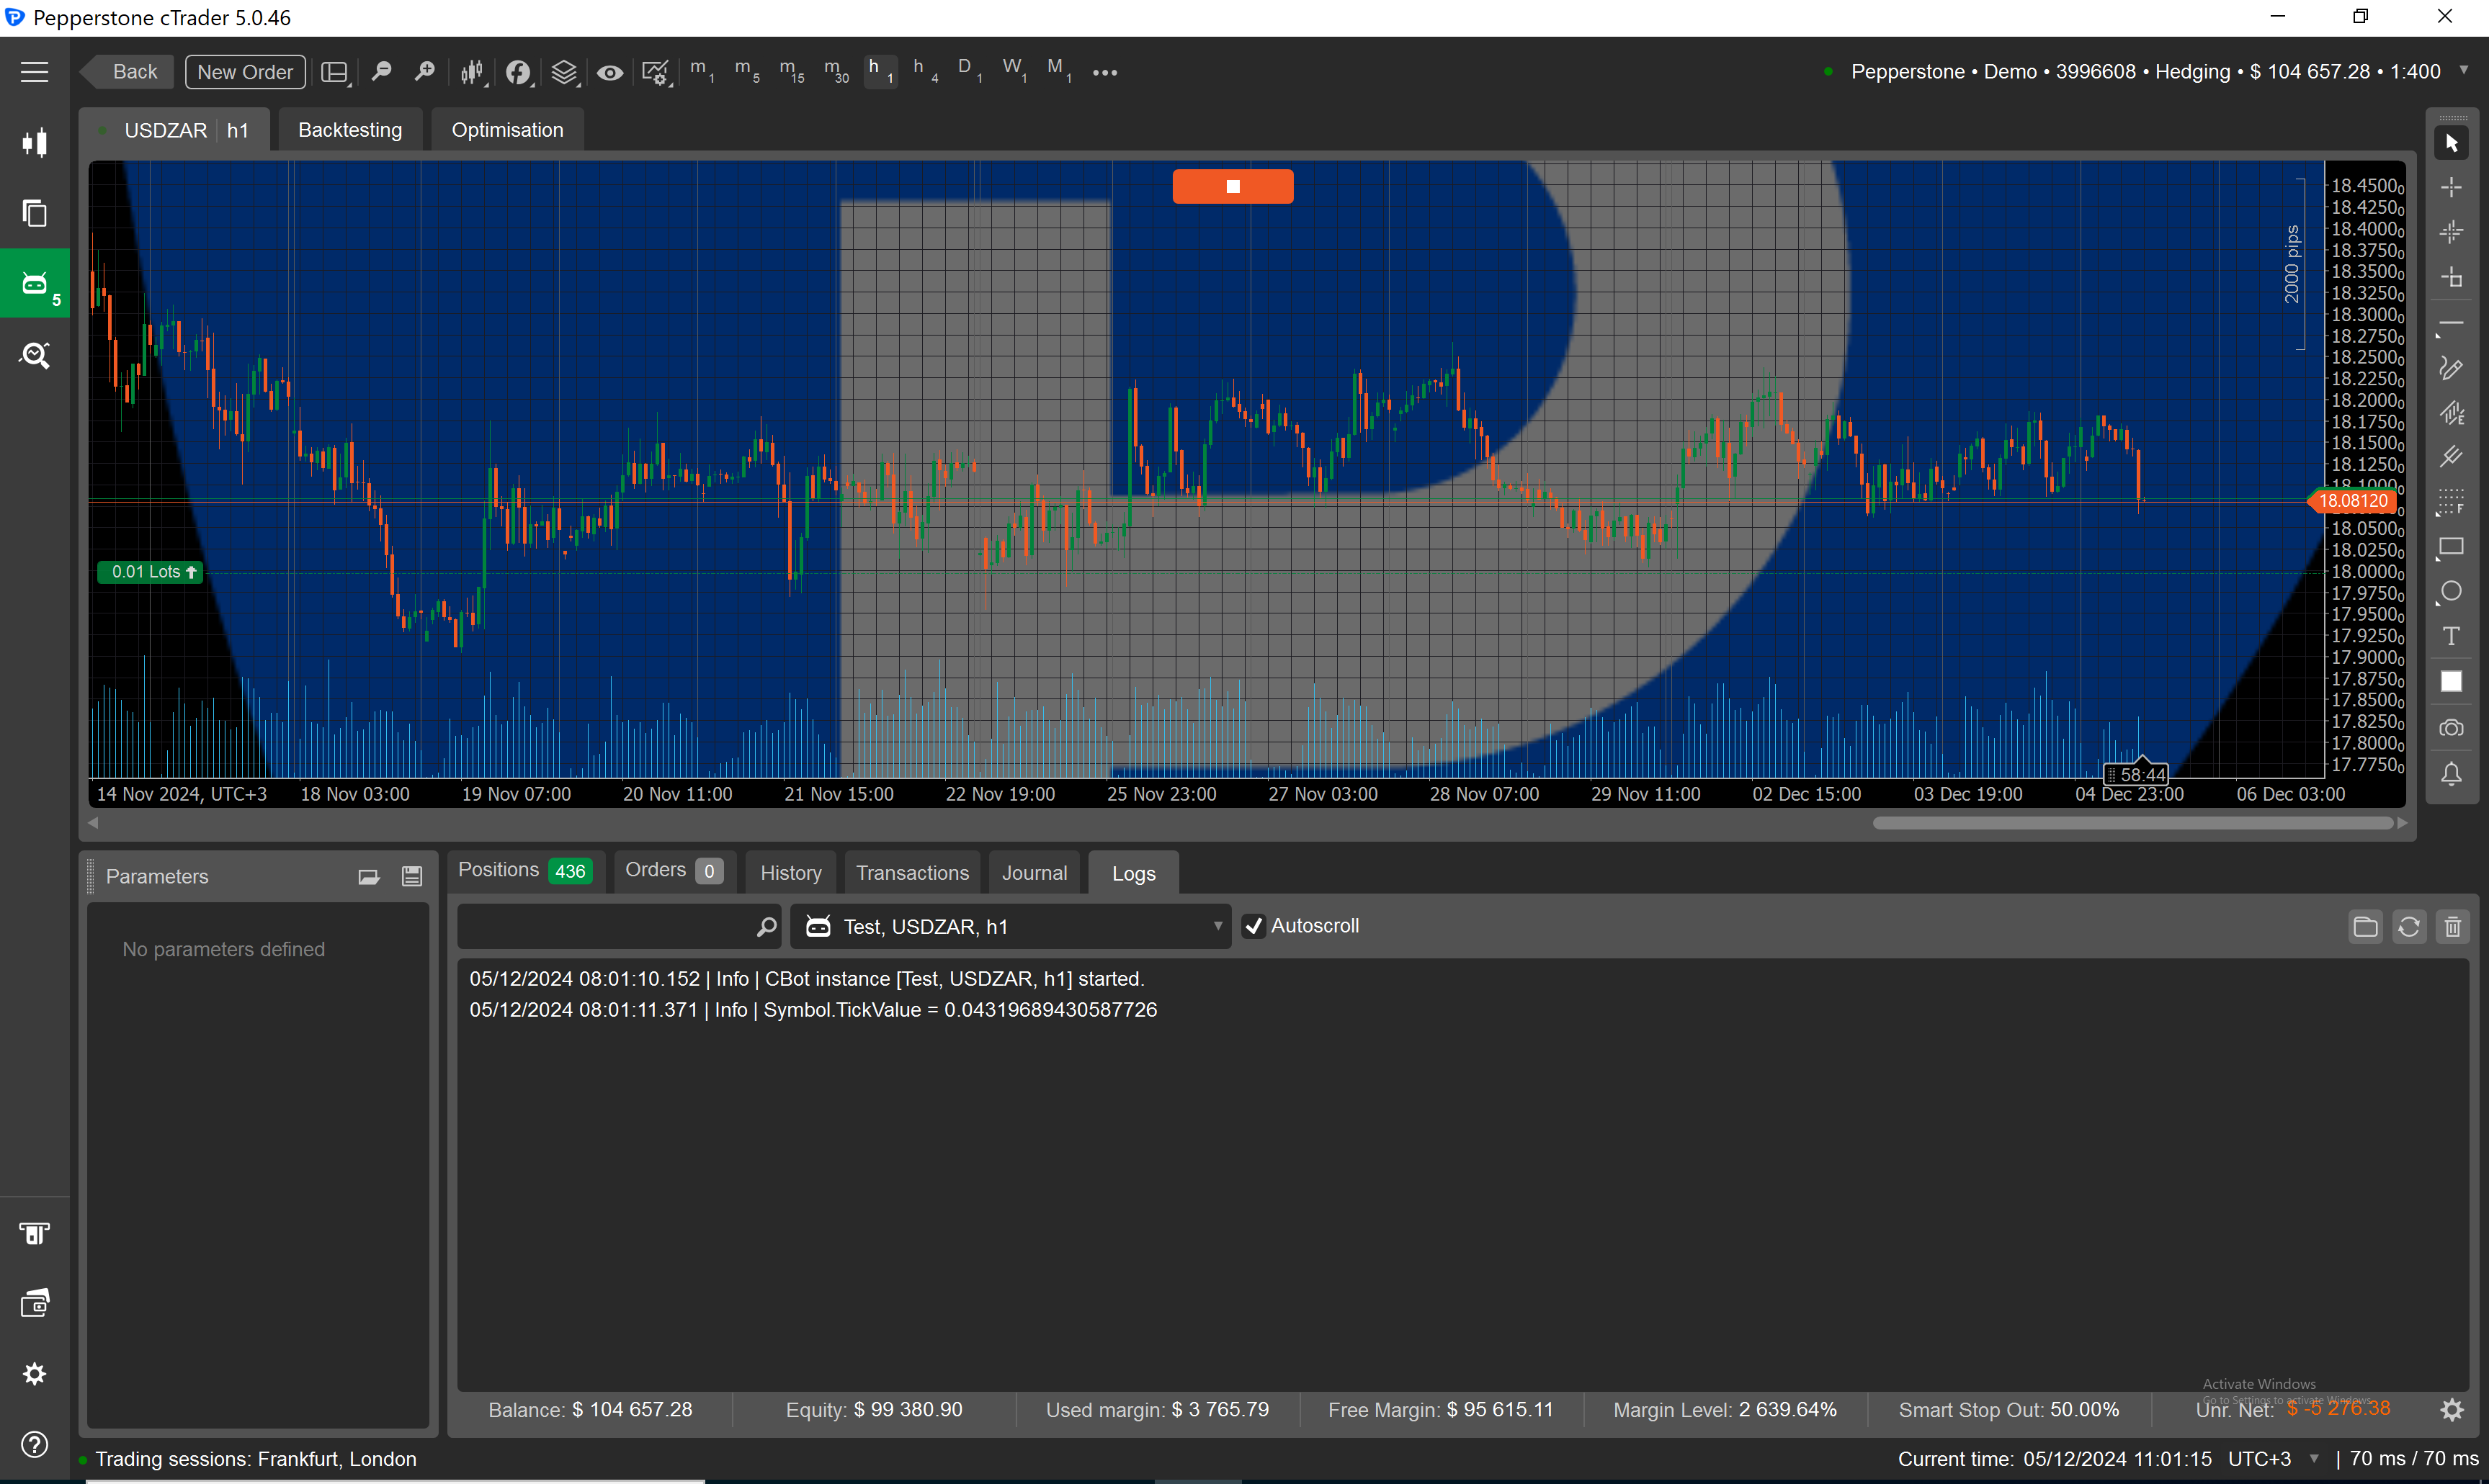Select the crosshair tool
This screenshot has height=1484, width=2489.
(2451, 188)
